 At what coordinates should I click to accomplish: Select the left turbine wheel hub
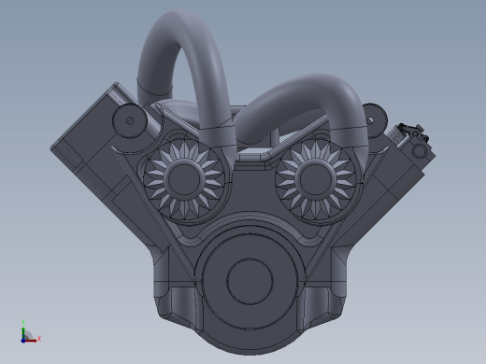click(x=184, y=180)
